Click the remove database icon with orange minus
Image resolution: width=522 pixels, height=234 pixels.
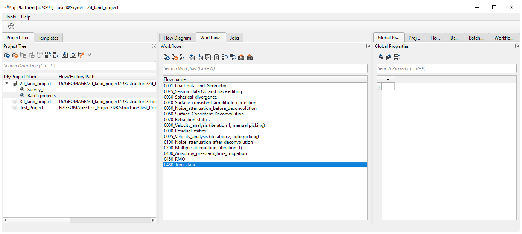(15, 55)
